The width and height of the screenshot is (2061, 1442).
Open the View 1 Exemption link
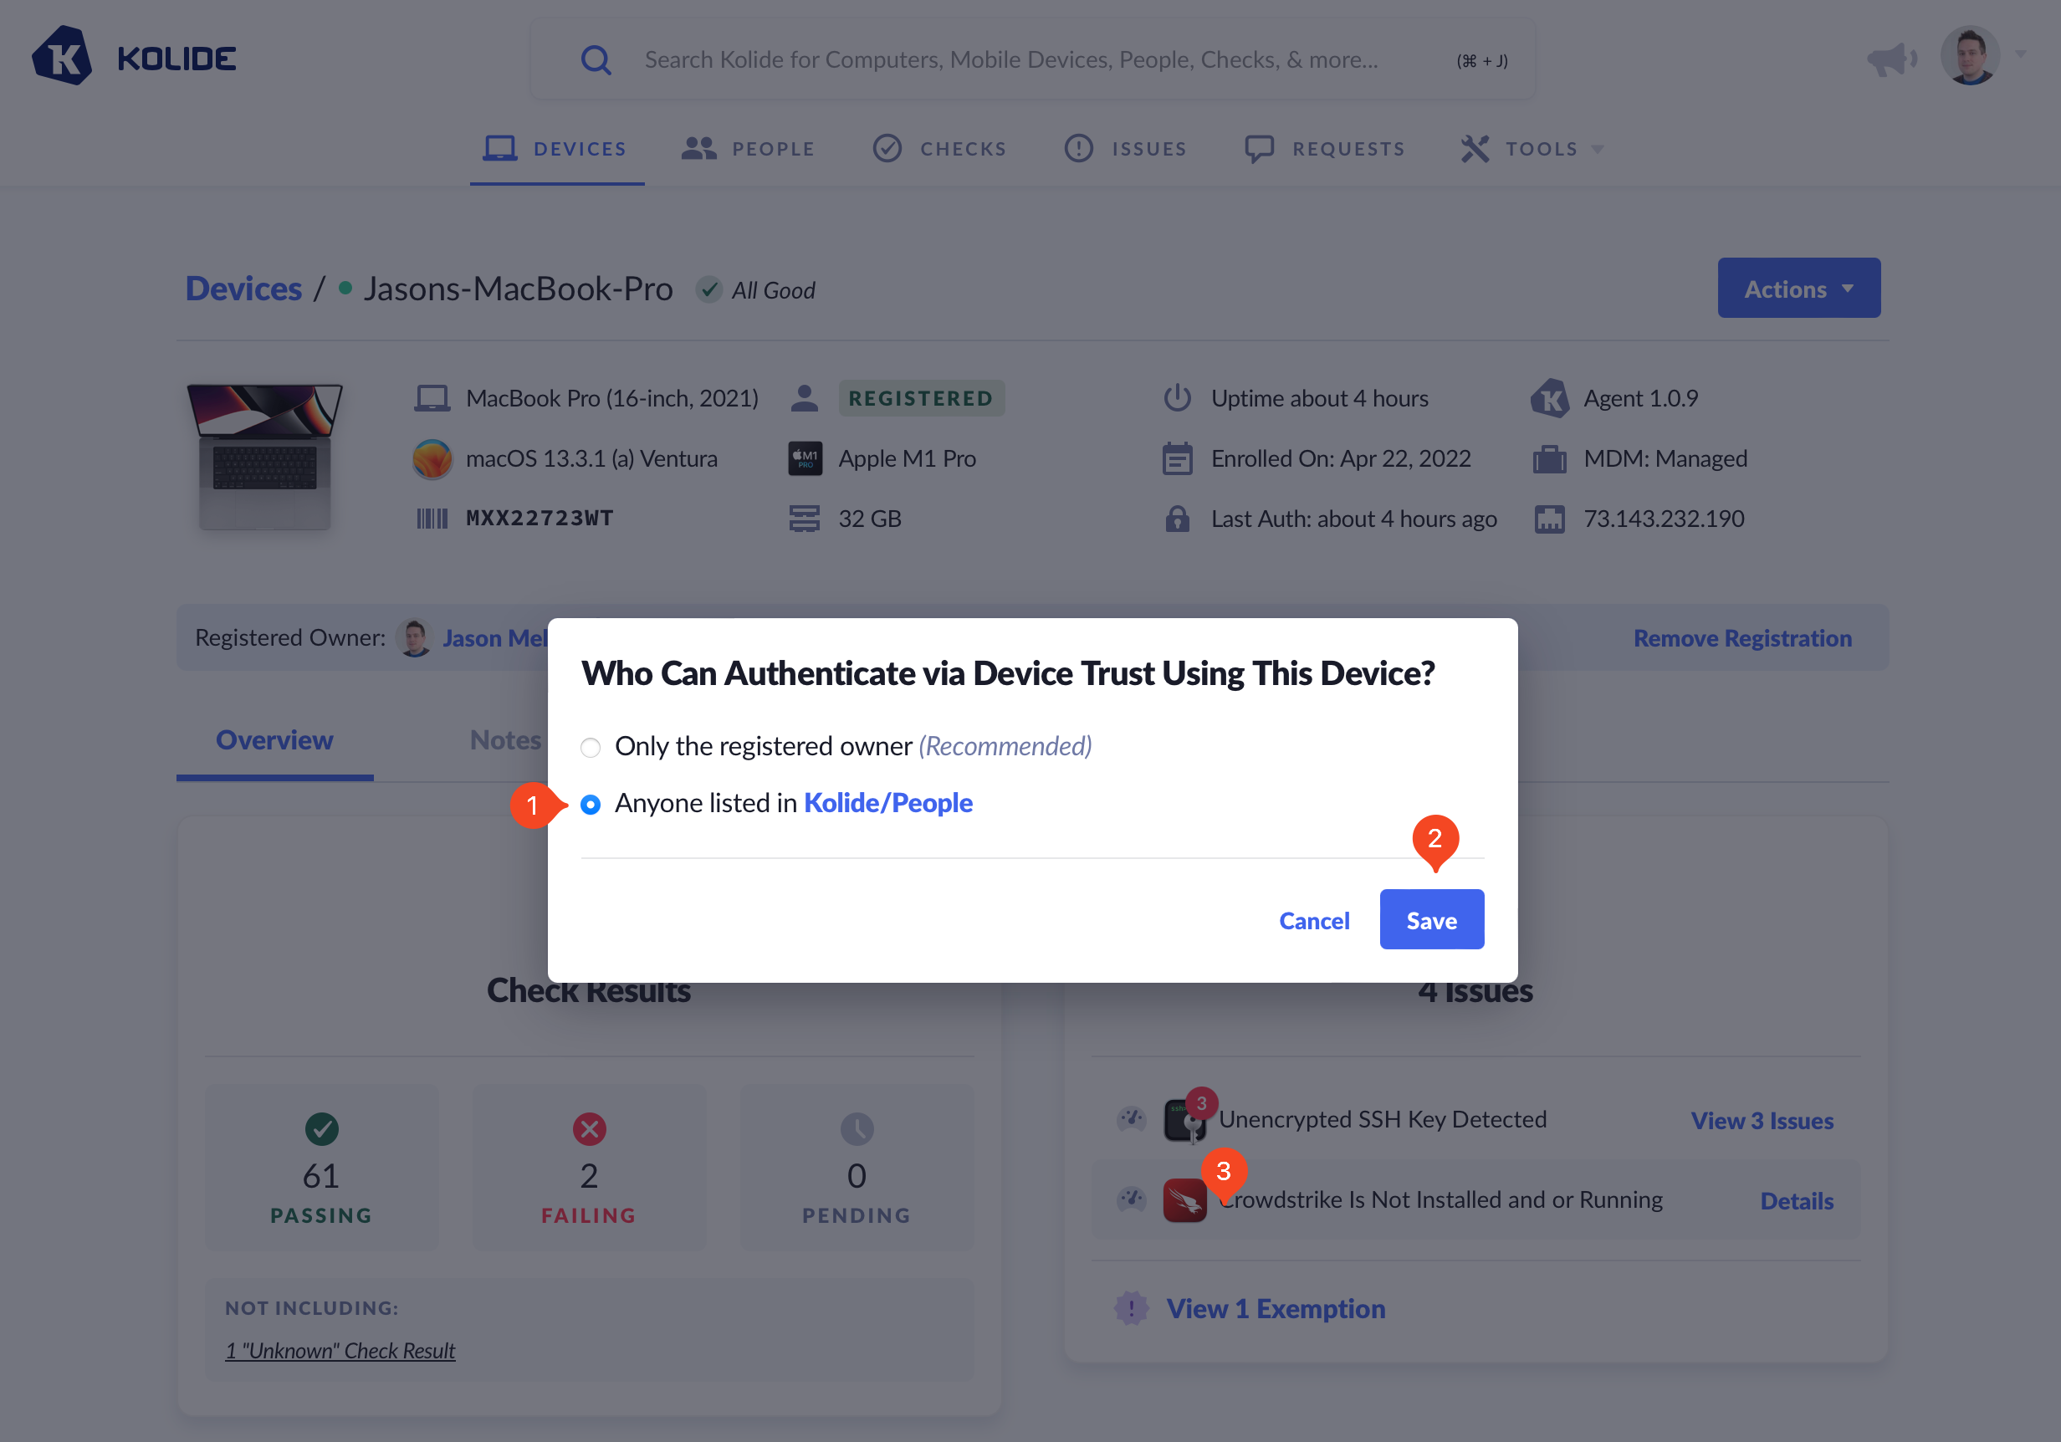coord(1276,1309)
